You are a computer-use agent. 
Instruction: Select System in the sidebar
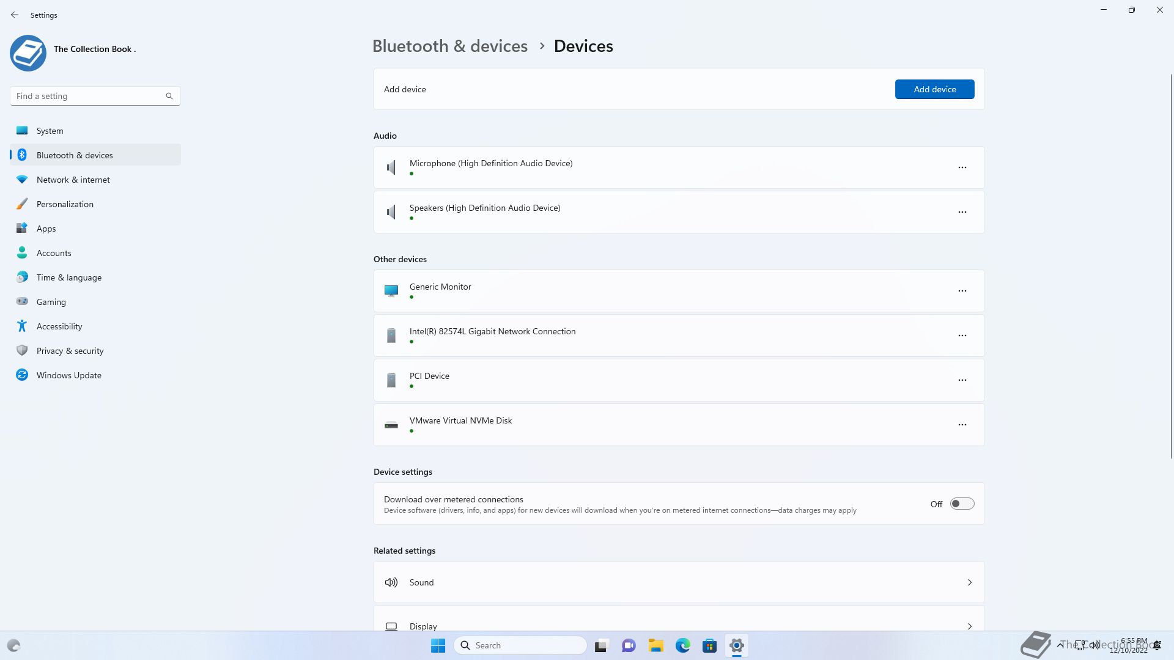tap(95, 130)
